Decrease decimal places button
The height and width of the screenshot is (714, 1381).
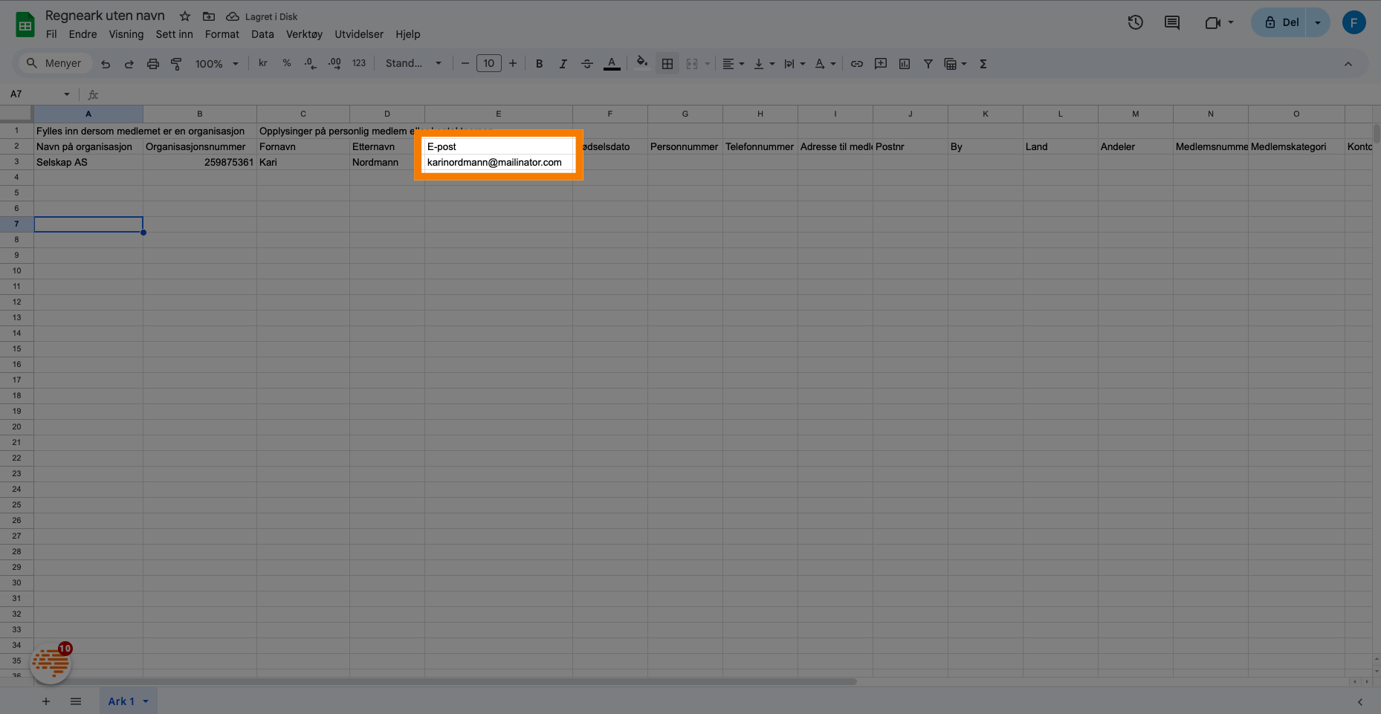point(311,64)
